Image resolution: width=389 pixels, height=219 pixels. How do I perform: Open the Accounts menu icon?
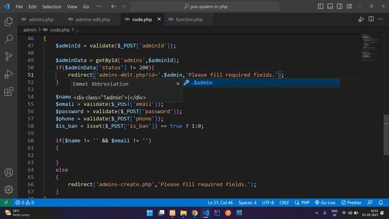click(x=9, y=172)
